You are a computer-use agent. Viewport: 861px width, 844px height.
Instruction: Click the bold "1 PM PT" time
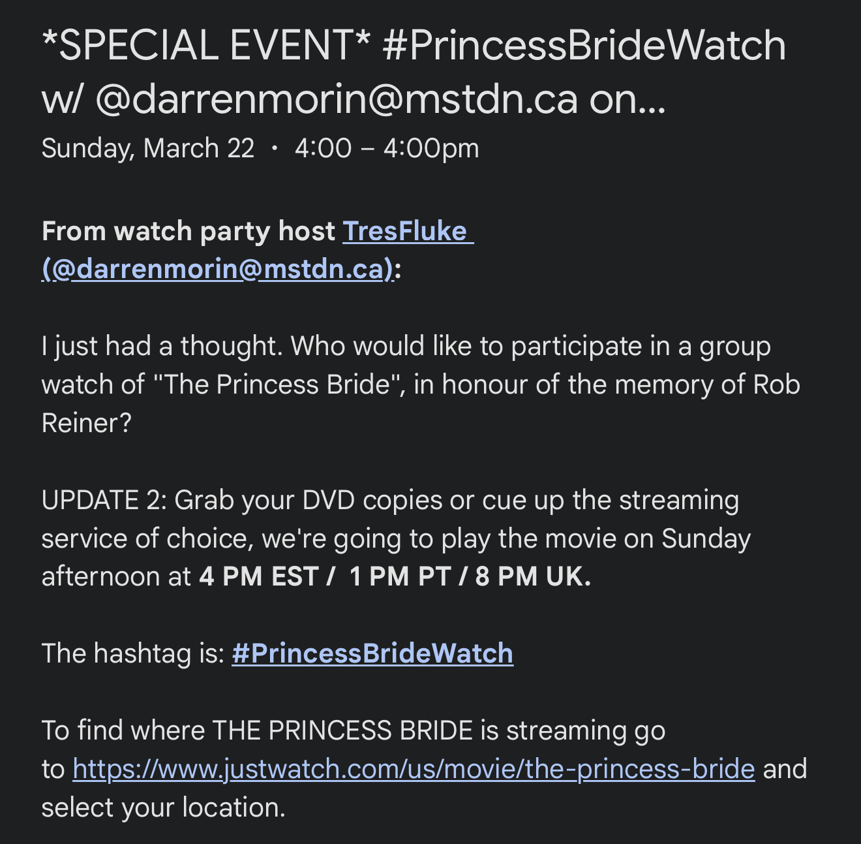tap(400, 577)
